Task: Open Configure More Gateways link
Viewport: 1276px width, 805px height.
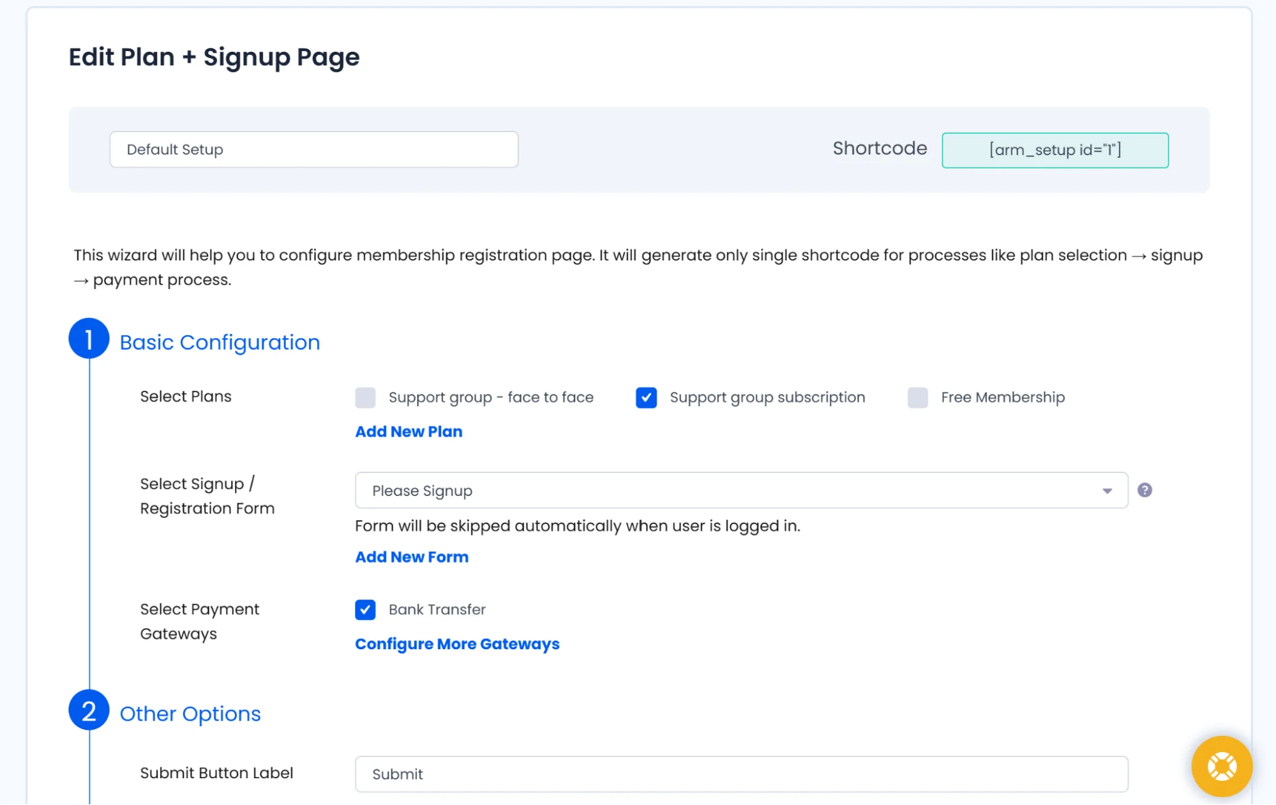Action: tap(457, 644)
